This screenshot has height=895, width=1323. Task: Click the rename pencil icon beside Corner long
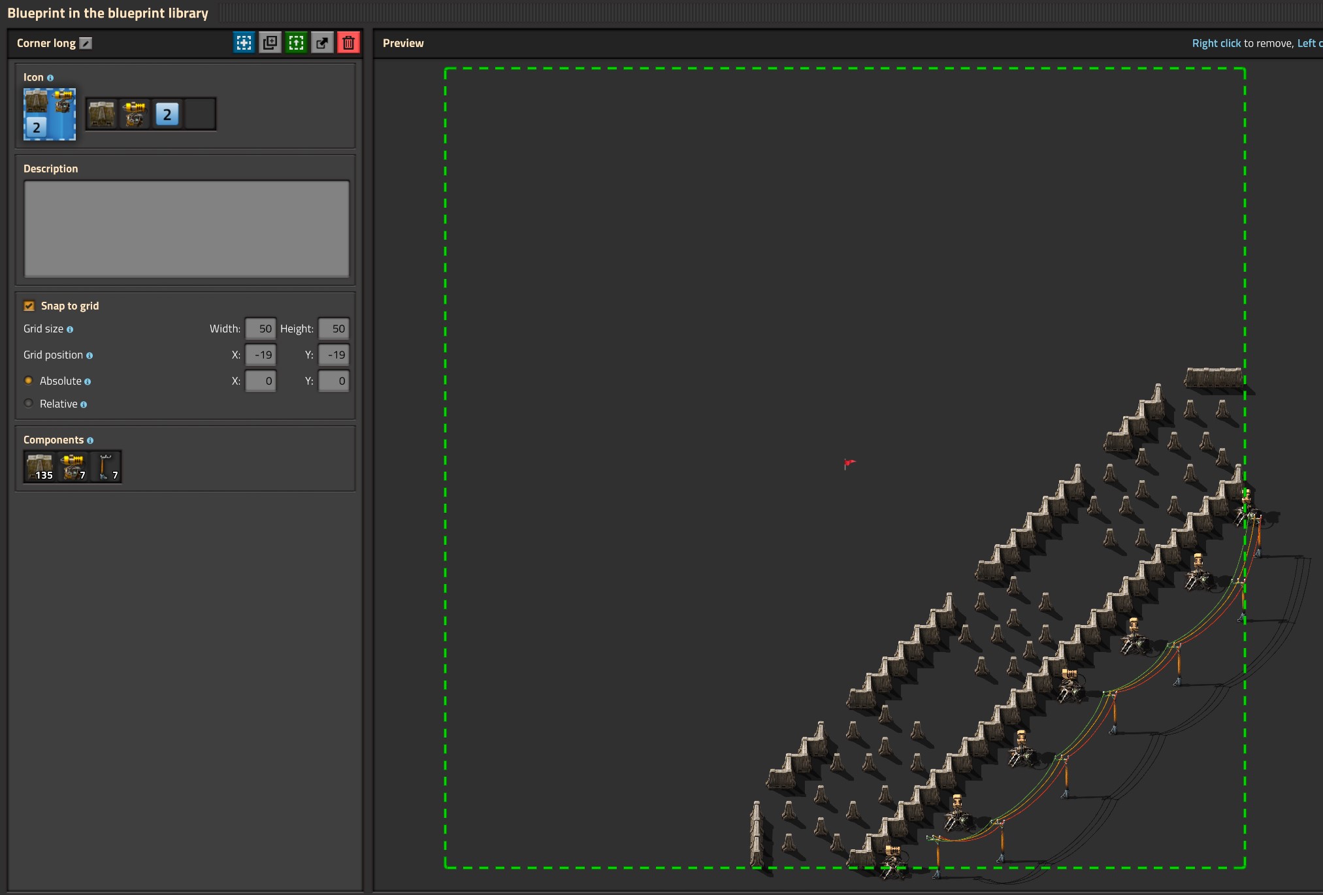pos(86,43)
